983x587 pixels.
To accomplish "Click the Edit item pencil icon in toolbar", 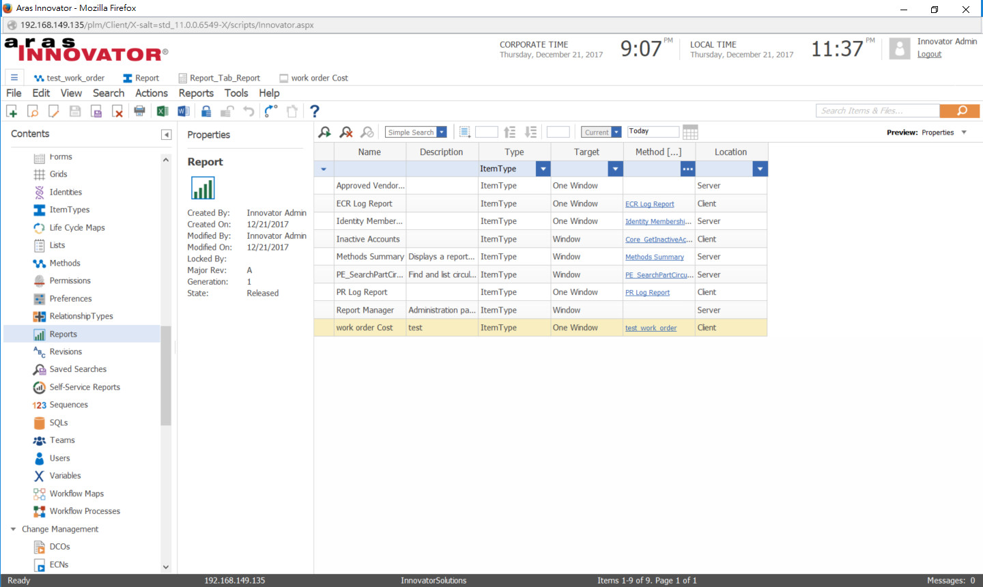I will 54,111.
